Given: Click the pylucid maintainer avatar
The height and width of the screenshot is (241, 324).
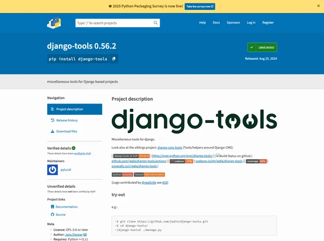Looking at the screenshot, I should [52, 170].
